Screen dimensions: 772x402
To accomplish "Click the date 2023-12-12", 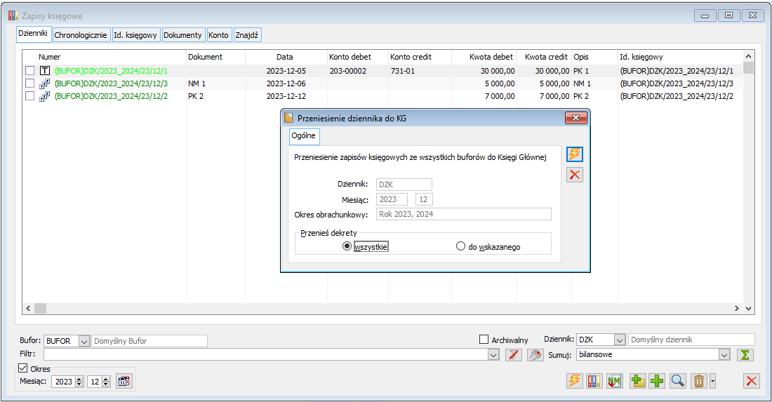I will point(286,96).
